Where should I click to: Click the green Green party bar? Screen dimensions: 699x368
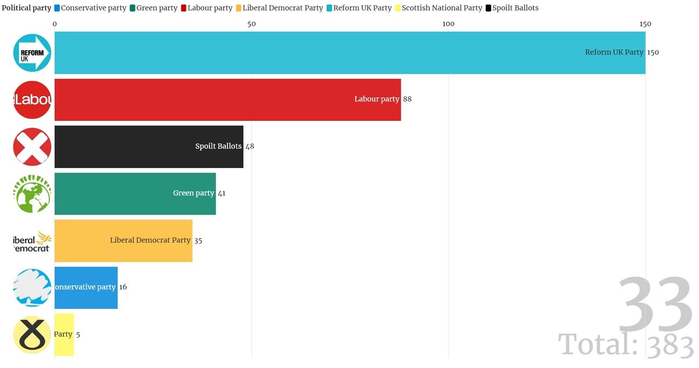[135, 193]
